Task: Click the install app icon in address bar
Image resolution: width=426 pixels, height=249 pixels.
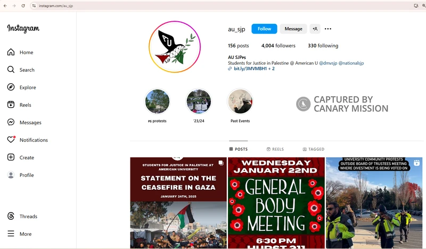Action: tap(416, 6)
